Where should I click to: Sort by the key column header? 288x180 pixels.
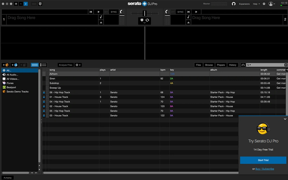189,70
